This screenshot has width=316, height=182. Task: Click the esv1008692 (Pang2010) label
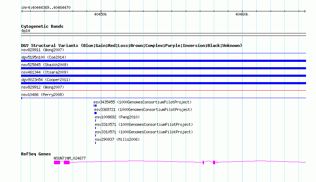pos(117,117)
